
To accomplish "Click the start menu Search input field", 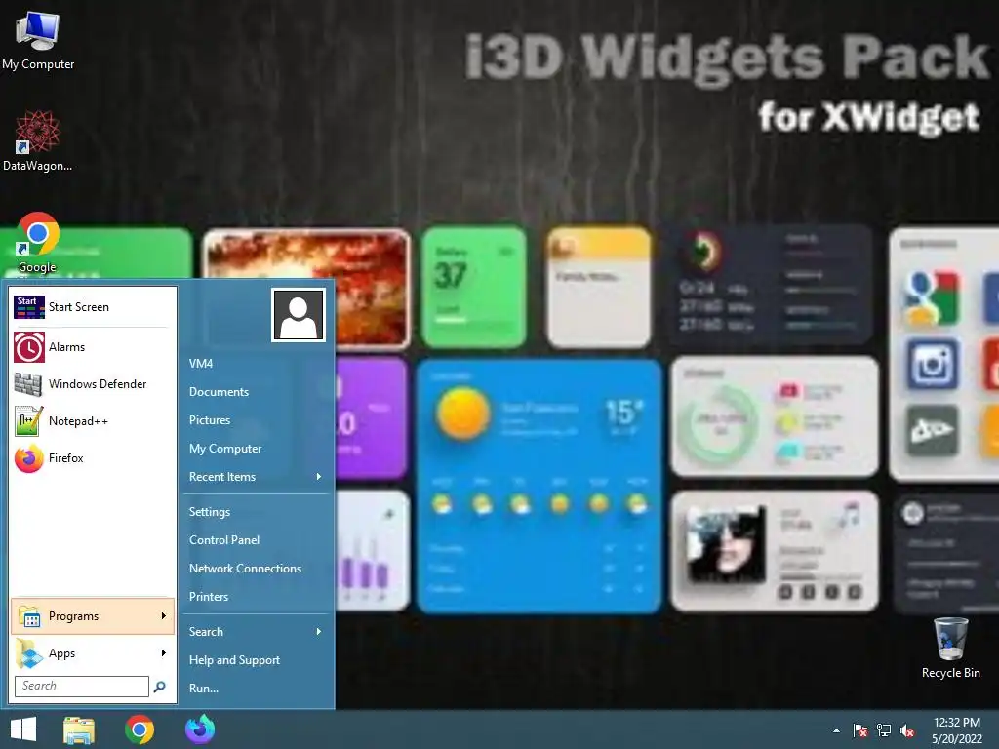I will coord(82,686).
